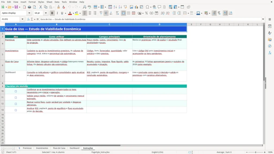
Task: Copy the selection with the Copy icon
Action: 45,7
